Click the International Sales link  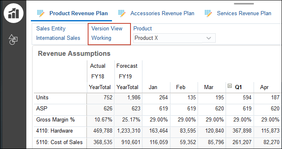(58, 38)
